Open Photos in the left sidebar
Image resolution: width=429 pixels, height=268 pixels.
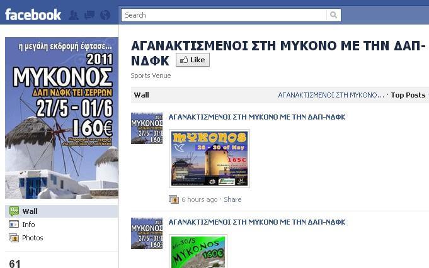(x=33, y=238)
